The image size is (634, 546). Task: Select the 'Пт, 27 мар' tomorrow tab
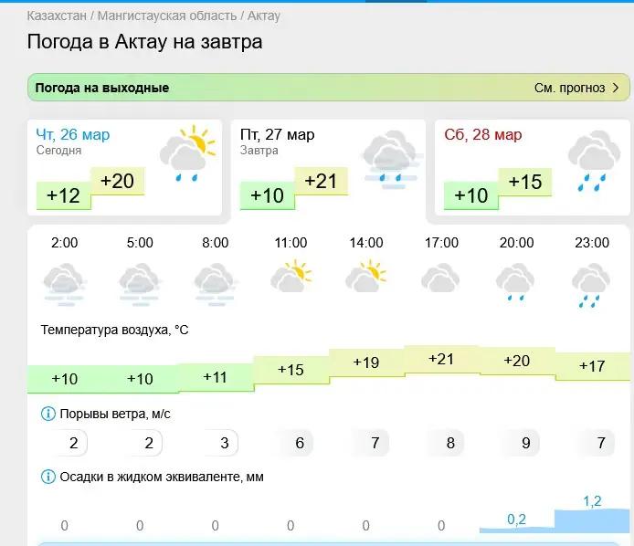click(278, 135)
